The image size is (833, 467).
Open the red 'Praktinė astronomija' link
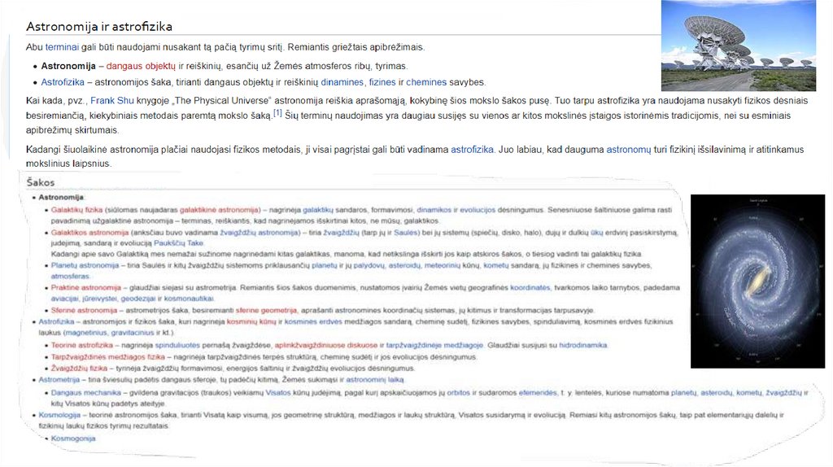point(86,287)
